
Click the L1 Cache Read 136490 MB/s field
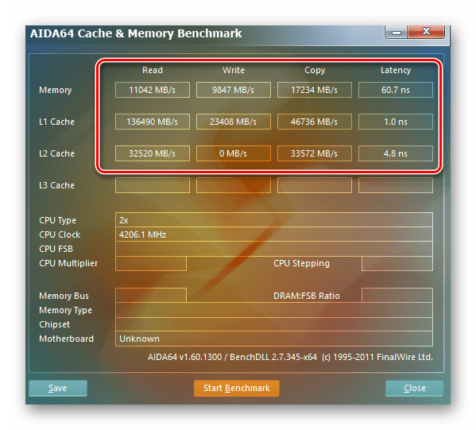(x=153, y=122)
